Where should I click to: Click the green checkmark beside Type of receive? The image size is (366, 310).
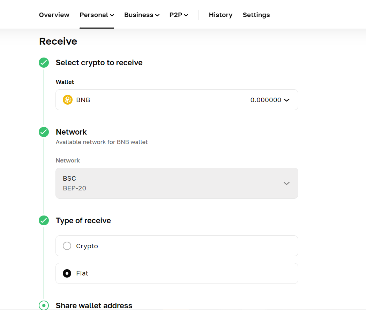(x=44, y=220)
